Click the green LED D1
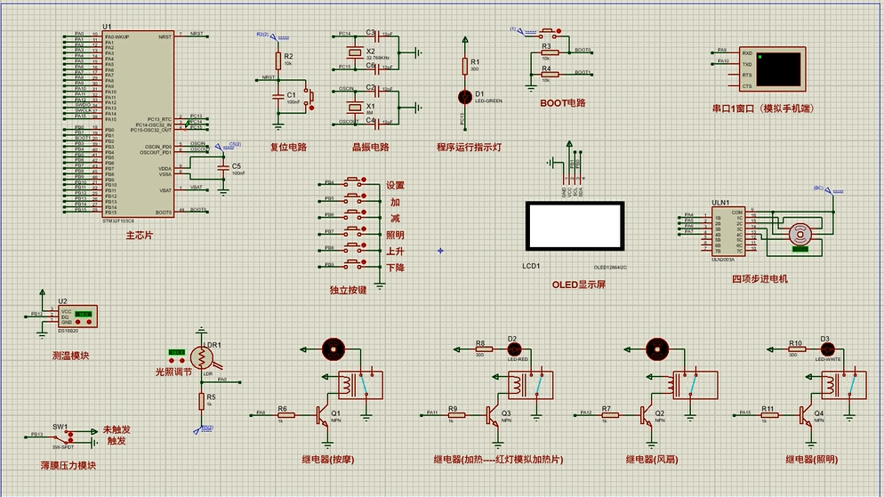The image size is (884, 497). point(463,95)
